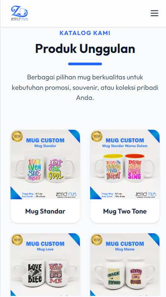Viewport: 166px width, 297px height.
Task: Click the Zeind Mug watermark on Mug Standar image
Action: (66, 195)
